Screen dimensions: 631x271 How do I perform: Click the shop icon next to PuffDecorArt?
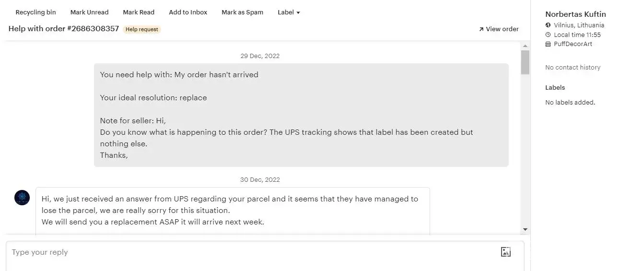click(548, 44)
